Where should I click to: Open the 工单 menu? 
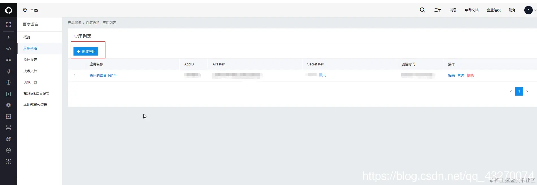click(438, 10)
